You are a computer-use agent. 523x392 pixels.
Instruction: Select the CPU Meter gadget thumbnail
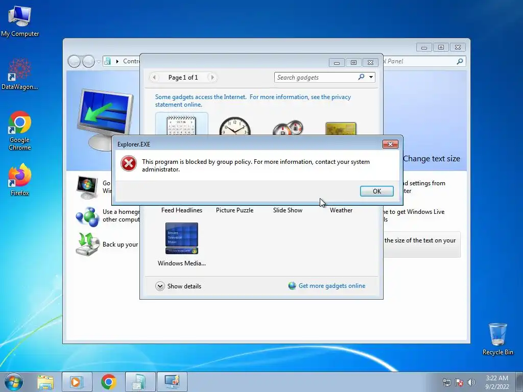pyautogui.click(x=288, y=127)
